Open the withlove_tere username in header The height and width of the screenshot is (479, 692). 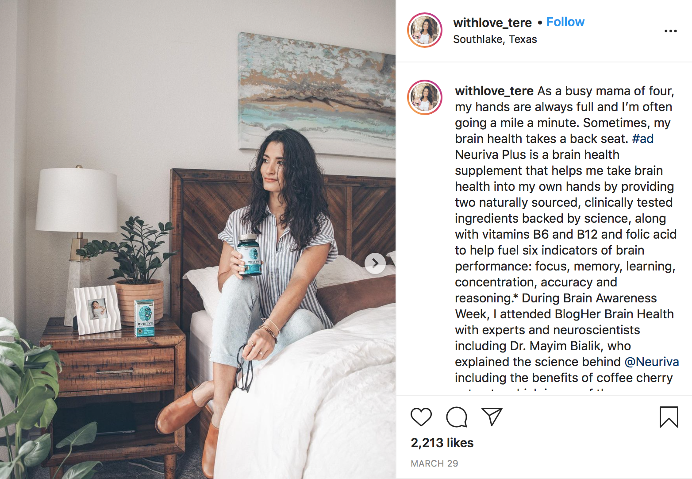pyautogui.click(x=492, y=23)
